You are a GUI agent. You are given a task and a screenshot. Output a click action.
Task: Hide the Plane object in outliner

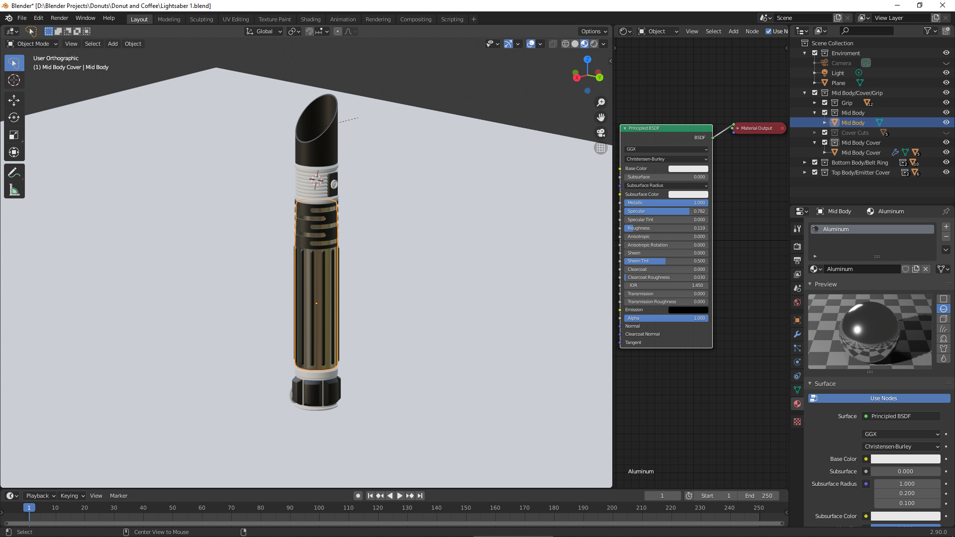point(946,83)
